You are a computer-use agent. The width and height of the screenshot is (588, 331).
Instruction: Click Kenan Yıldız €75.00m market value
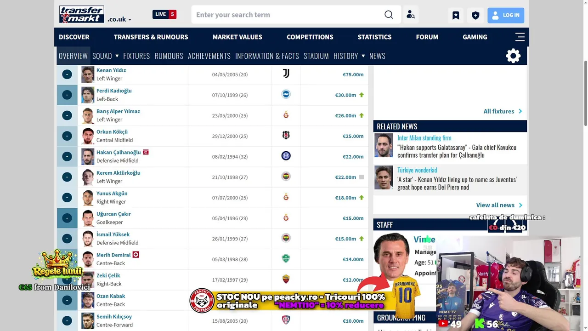[353, 74]
